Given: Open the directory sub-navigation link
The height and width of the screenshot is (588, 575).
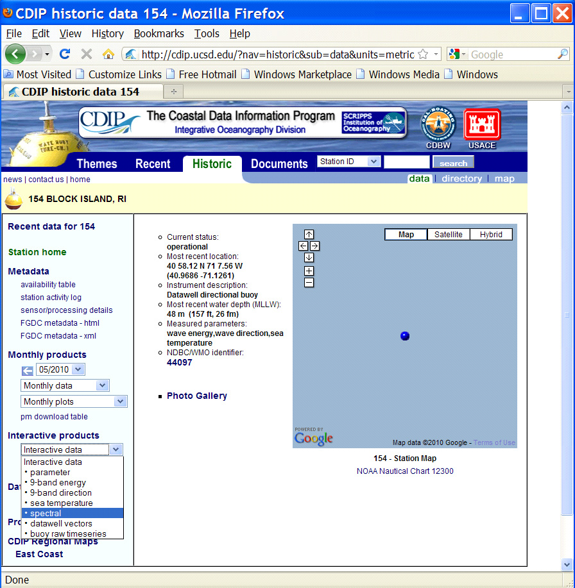Looking at the screenshot, I should coord(461,178).
